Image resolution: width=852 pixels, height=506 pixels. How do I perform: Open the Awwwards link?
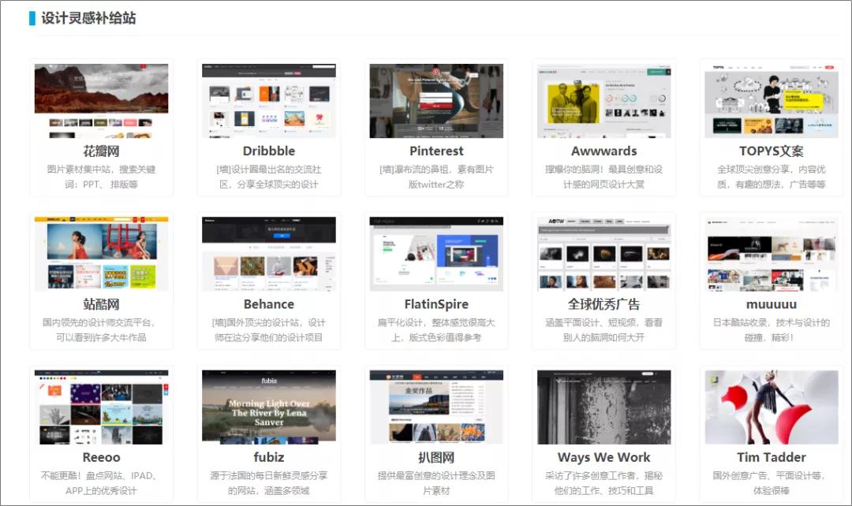click(603, 151)
